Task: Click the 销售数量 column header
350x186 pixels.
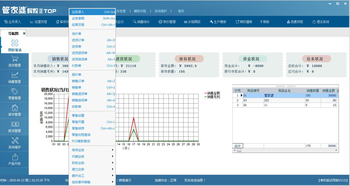Action: click(313, 91)
